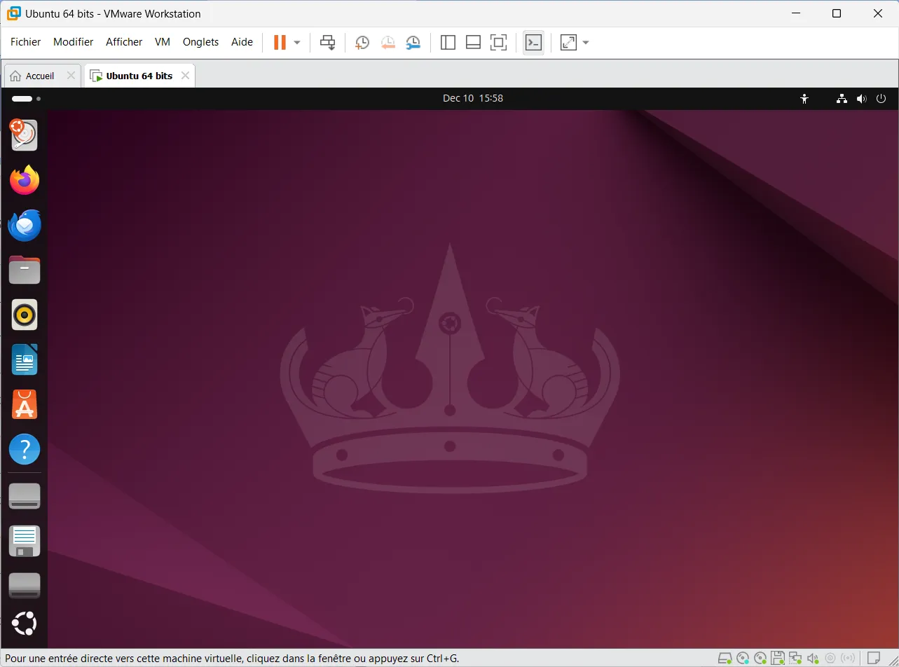Open the snapshot manager wrench icon
Screen dimensions: 899x667
413,43
